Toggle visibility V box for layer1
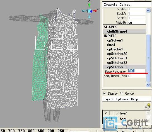Image resolution: width=152 pixels, height=132 pixels. [106, 113]
